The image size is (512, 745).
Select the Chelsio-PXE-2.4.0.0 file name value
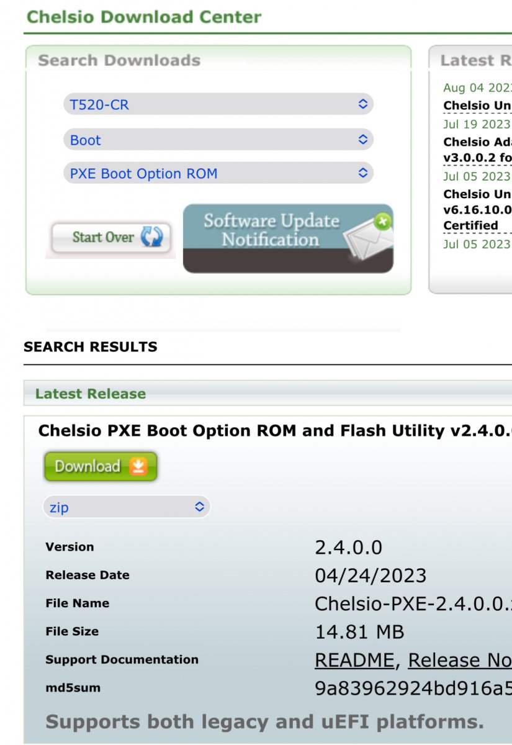coord(413,603)
